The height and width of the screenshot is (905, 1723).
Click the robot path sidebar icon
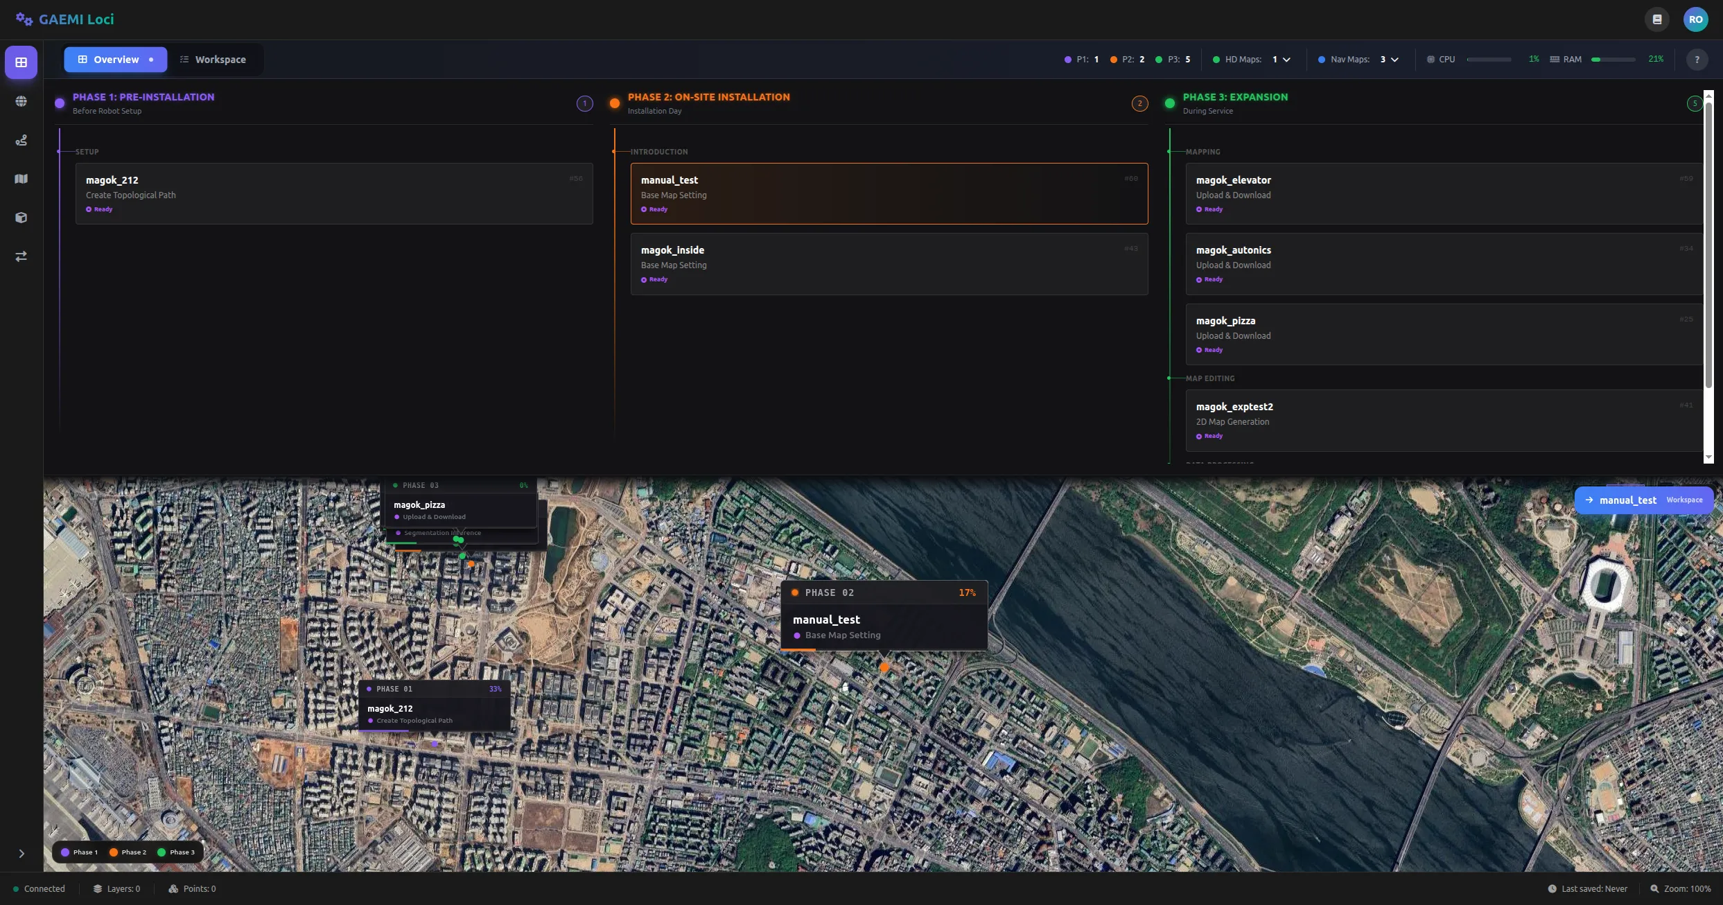[x=21, y=140]
